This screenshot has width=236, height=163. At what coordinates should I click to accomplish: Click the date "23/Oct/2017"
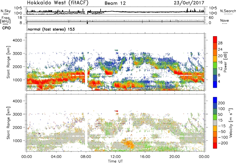pos(189,3)
